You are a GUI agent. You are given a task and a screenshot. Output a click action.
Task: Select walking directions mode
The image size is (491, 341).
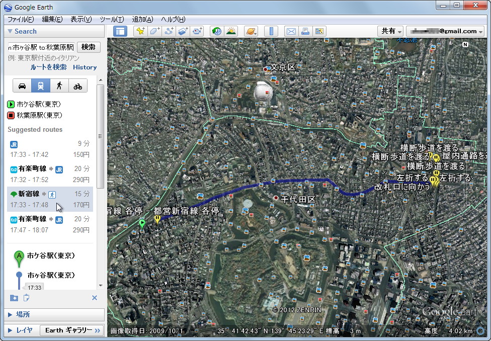click(59, 86)
